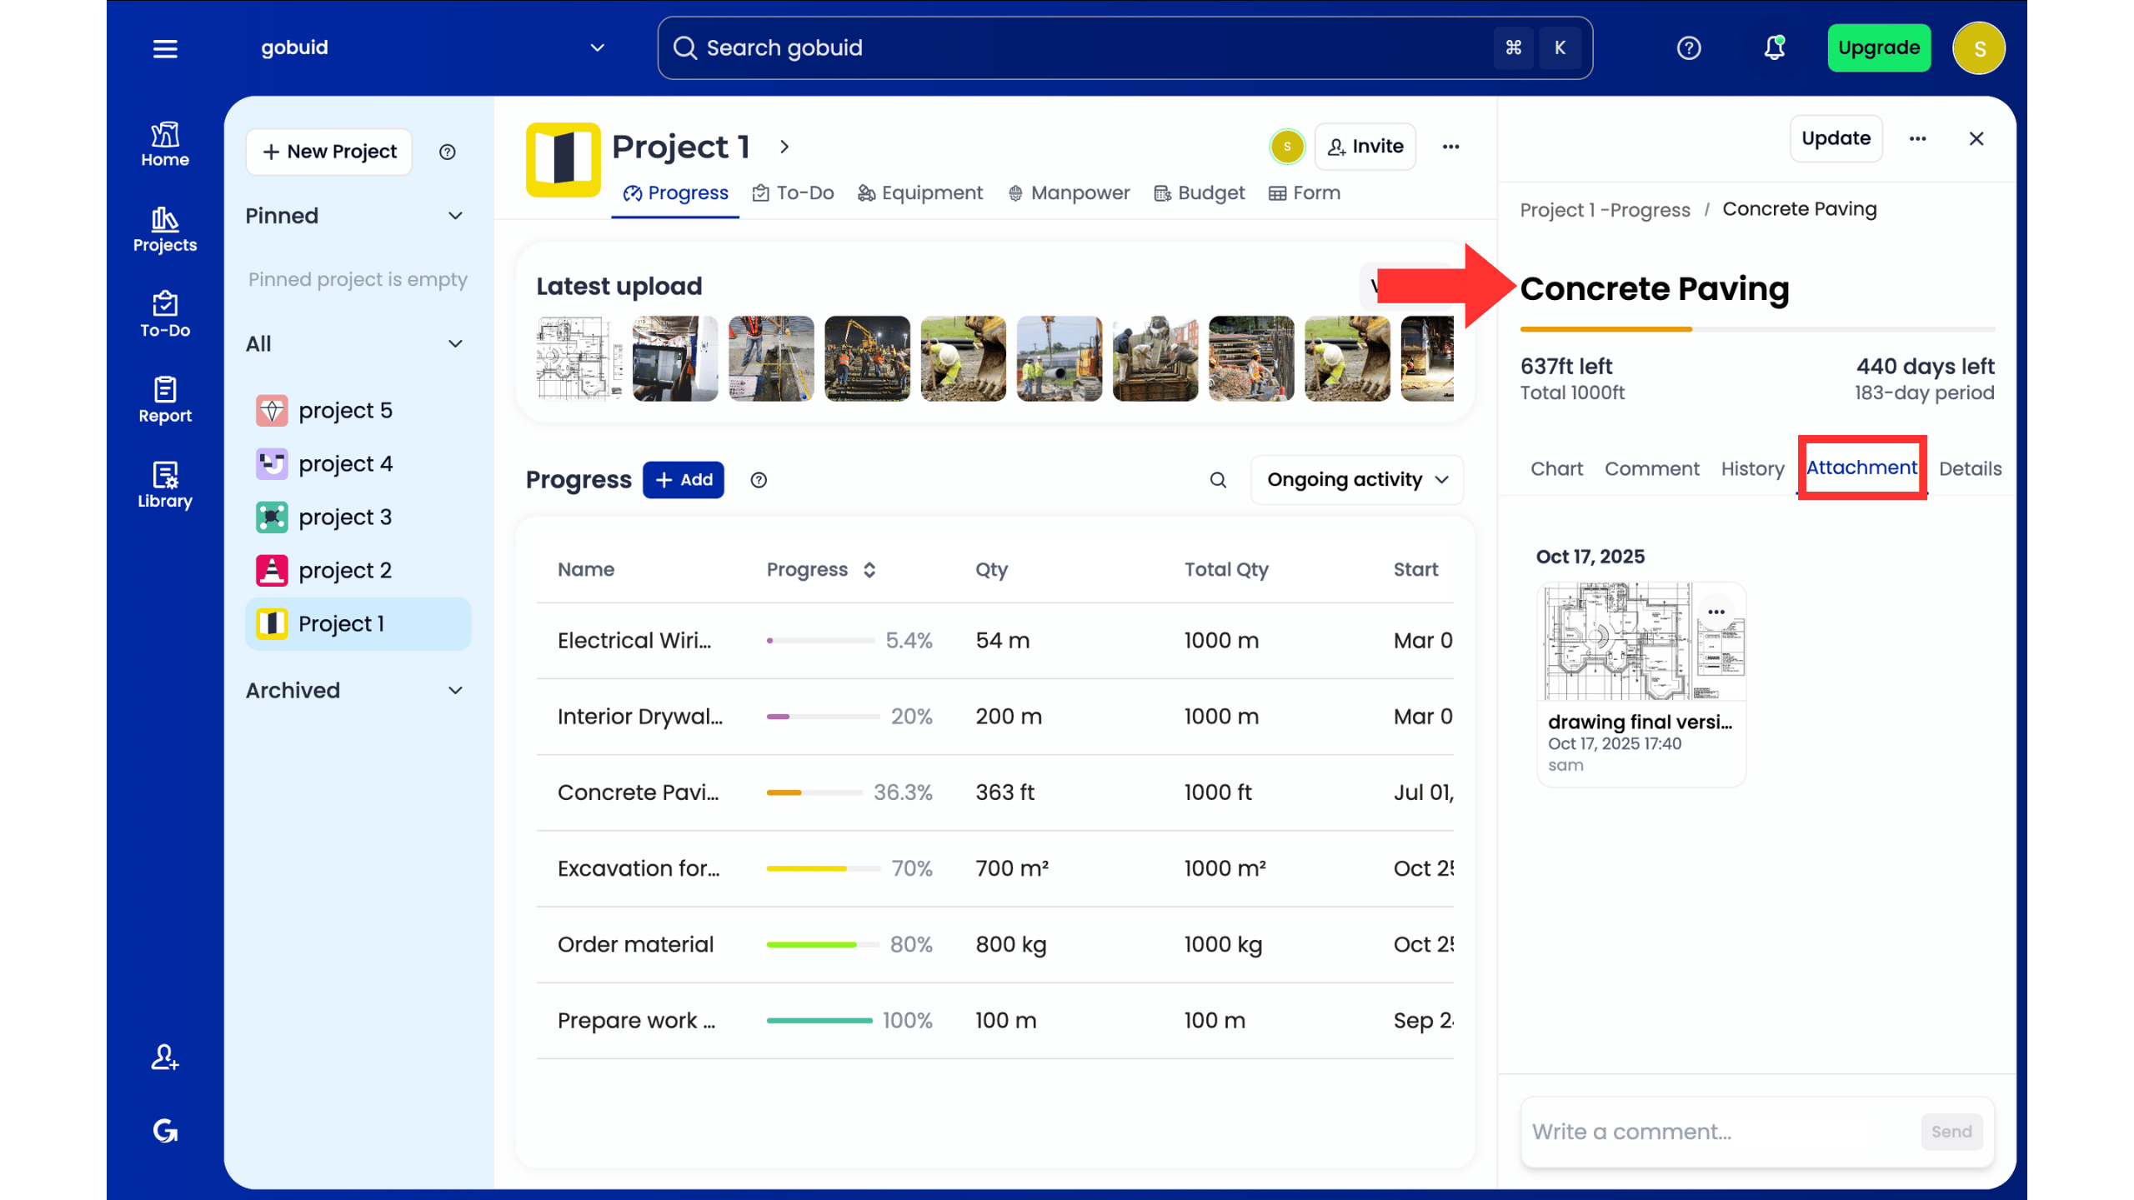Open the gobuid workspace dropdown
The height and width of the screenshot is (1200, 2134).
coord(597,48)
